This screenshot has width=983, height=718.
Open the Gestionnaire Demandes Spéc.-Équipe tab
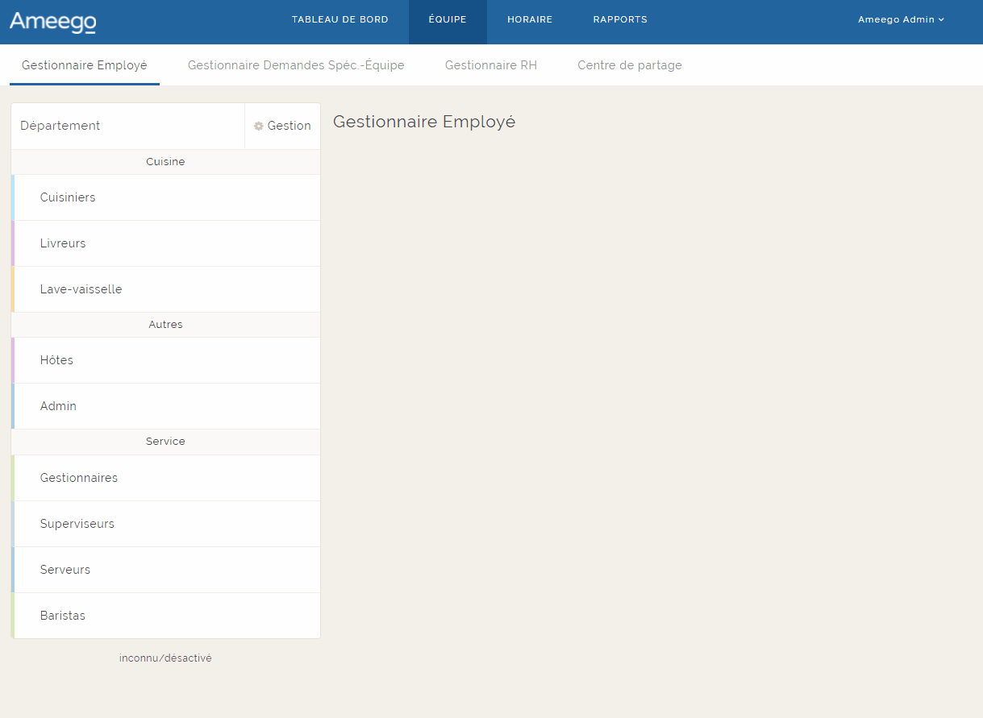pyautogui.click(x=296, y=65)
